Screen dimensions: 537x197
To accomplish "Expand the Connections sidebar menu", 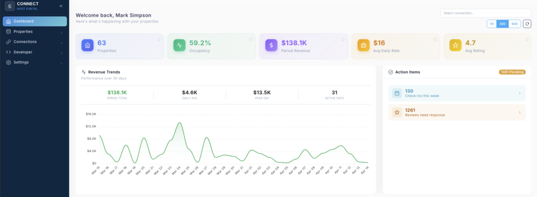I will tap(35, 42).
